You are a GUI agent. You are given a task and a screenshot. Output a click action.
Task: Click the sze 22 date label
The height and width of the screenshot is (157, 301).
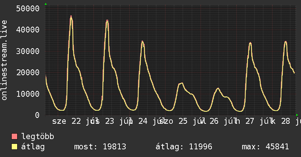point(66,121)
